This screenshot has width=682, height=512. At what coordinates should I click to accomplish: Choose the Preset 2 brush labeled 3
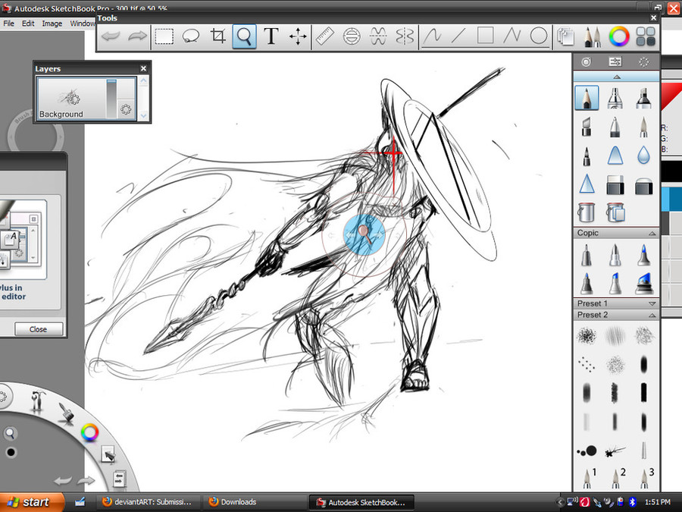(x=646, y=478)
